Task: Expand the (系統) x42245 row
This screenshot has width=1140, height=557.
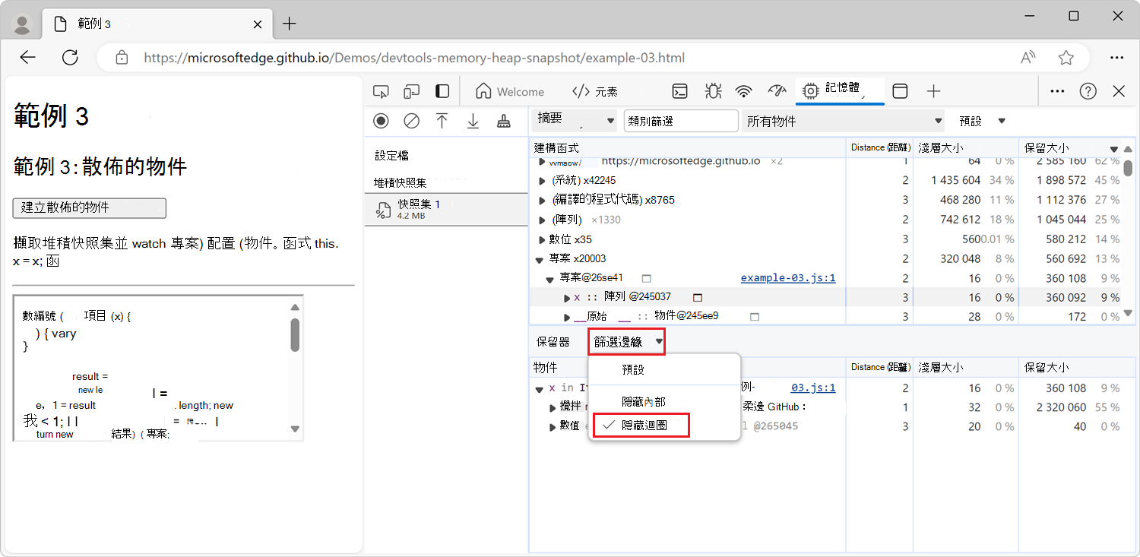Action: tap(543, 181)
